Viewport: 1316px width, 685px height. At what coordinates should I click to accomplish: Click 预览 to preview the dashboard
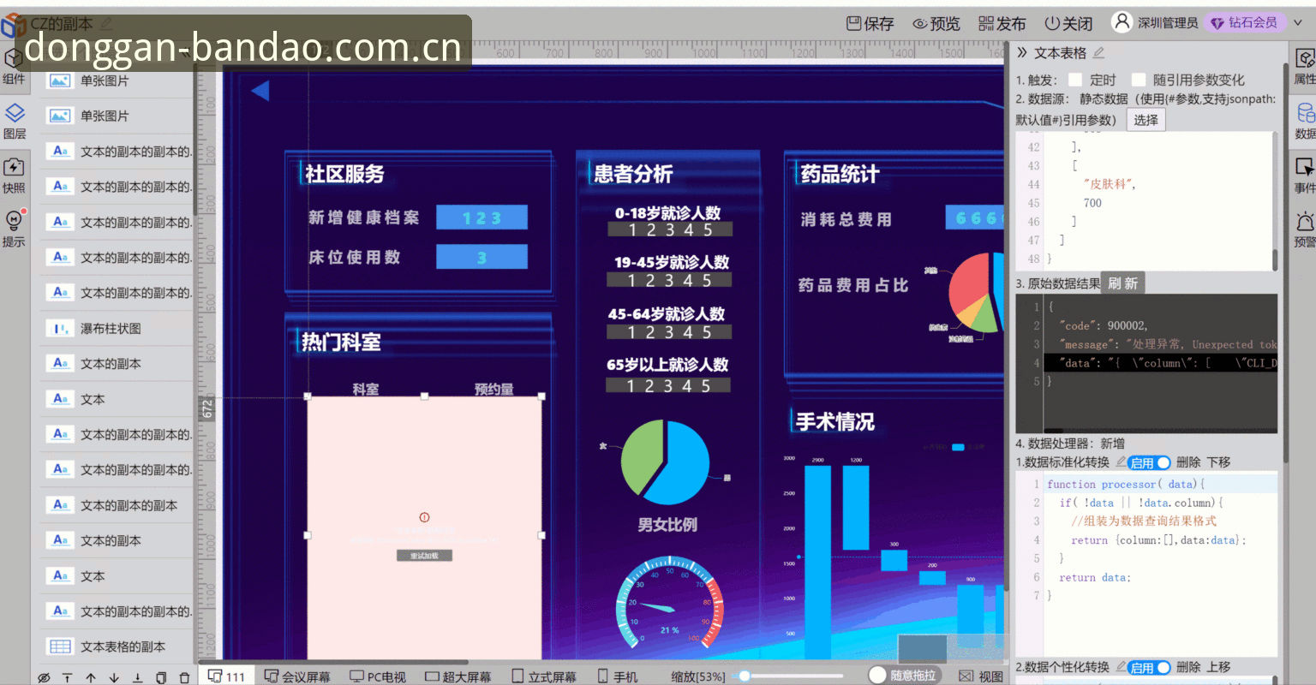[936, 23]
